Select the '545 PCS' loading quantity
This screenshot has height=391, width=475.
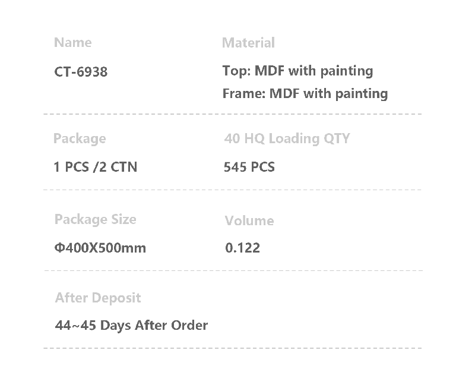click(249, 167)
